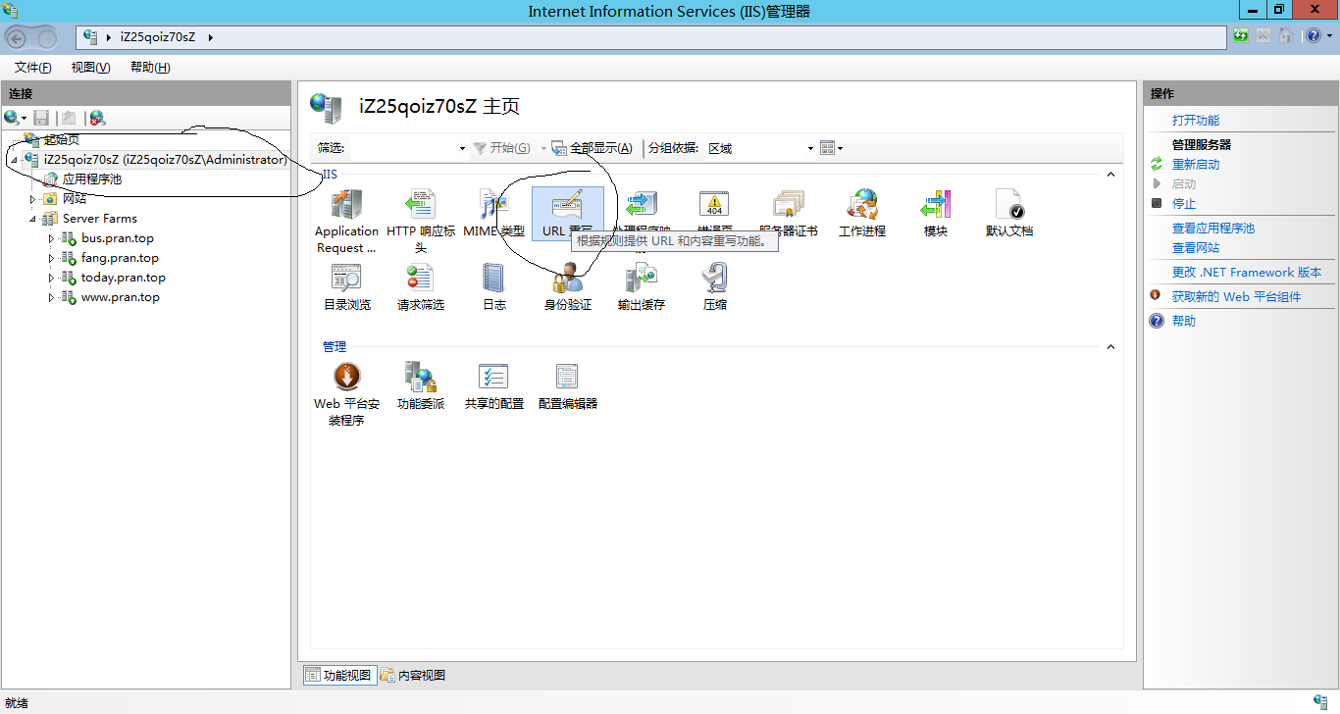
Task: Open the 默认文档 icon
Action: tap(1008, 205)
